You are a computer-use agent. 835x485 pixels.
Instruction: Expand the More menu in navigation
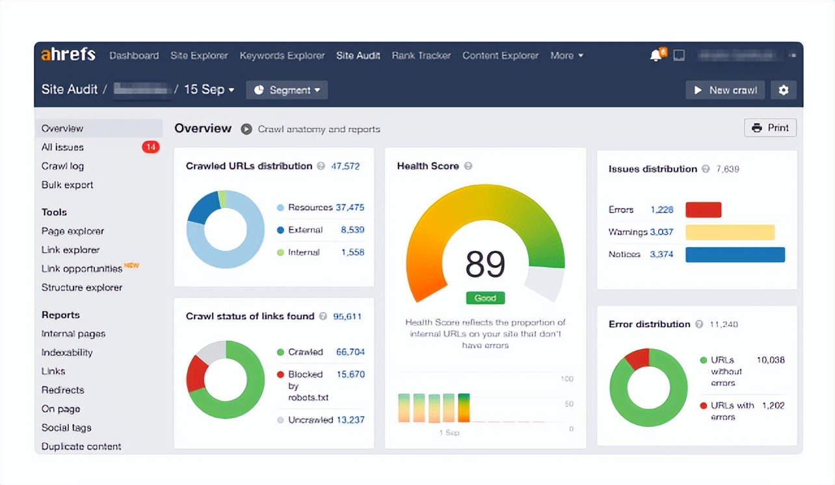point(566,56)
